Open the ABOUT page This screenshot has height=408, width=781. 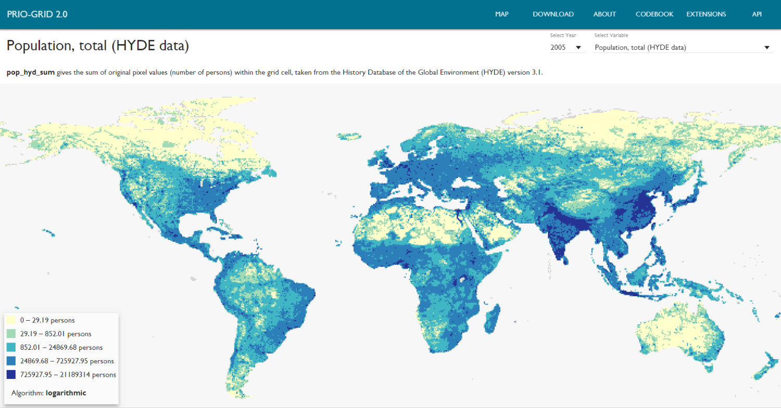point(604,14)
